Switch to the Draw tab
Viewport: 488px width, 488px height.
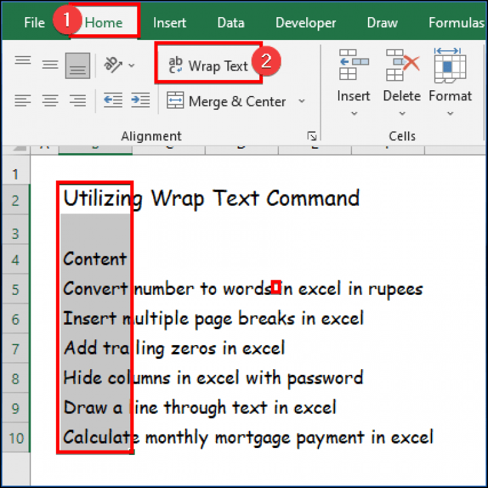click(x=382, y=22)
